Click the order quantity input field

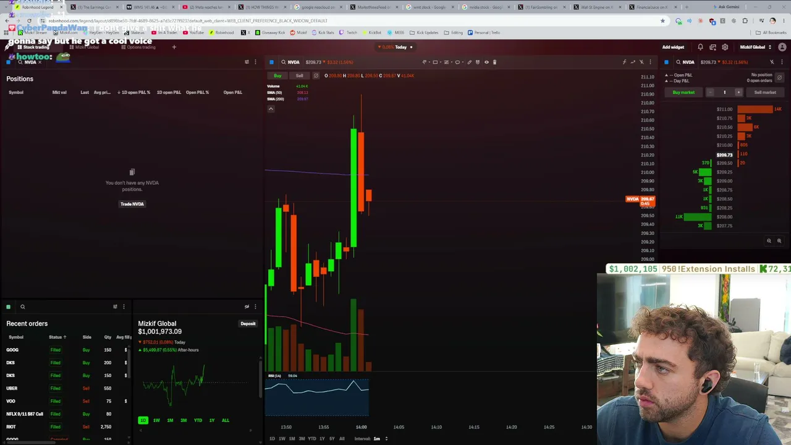724,92
